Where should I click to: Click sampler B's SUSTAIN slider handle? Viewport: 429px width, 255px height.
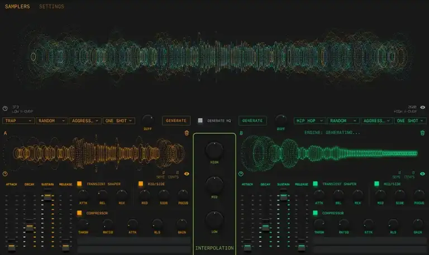[x=283, y=196]
